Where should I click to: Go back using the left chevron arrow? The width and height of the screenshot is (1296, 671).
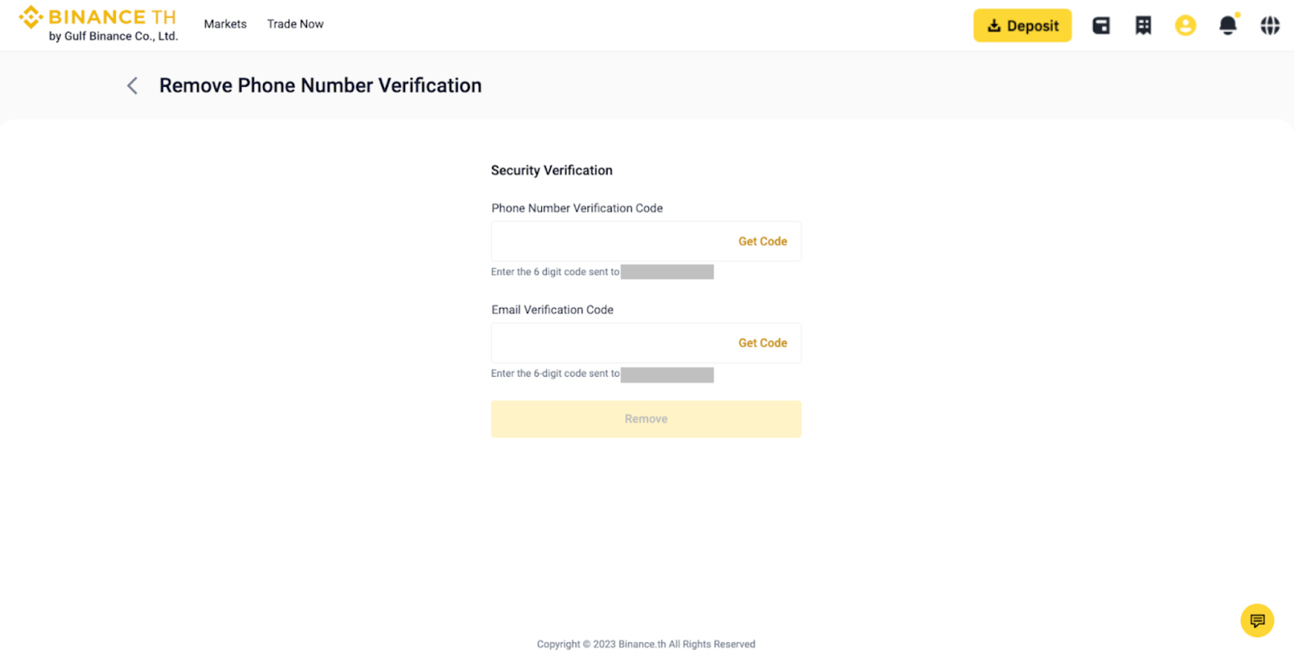(x=132, y=86)
